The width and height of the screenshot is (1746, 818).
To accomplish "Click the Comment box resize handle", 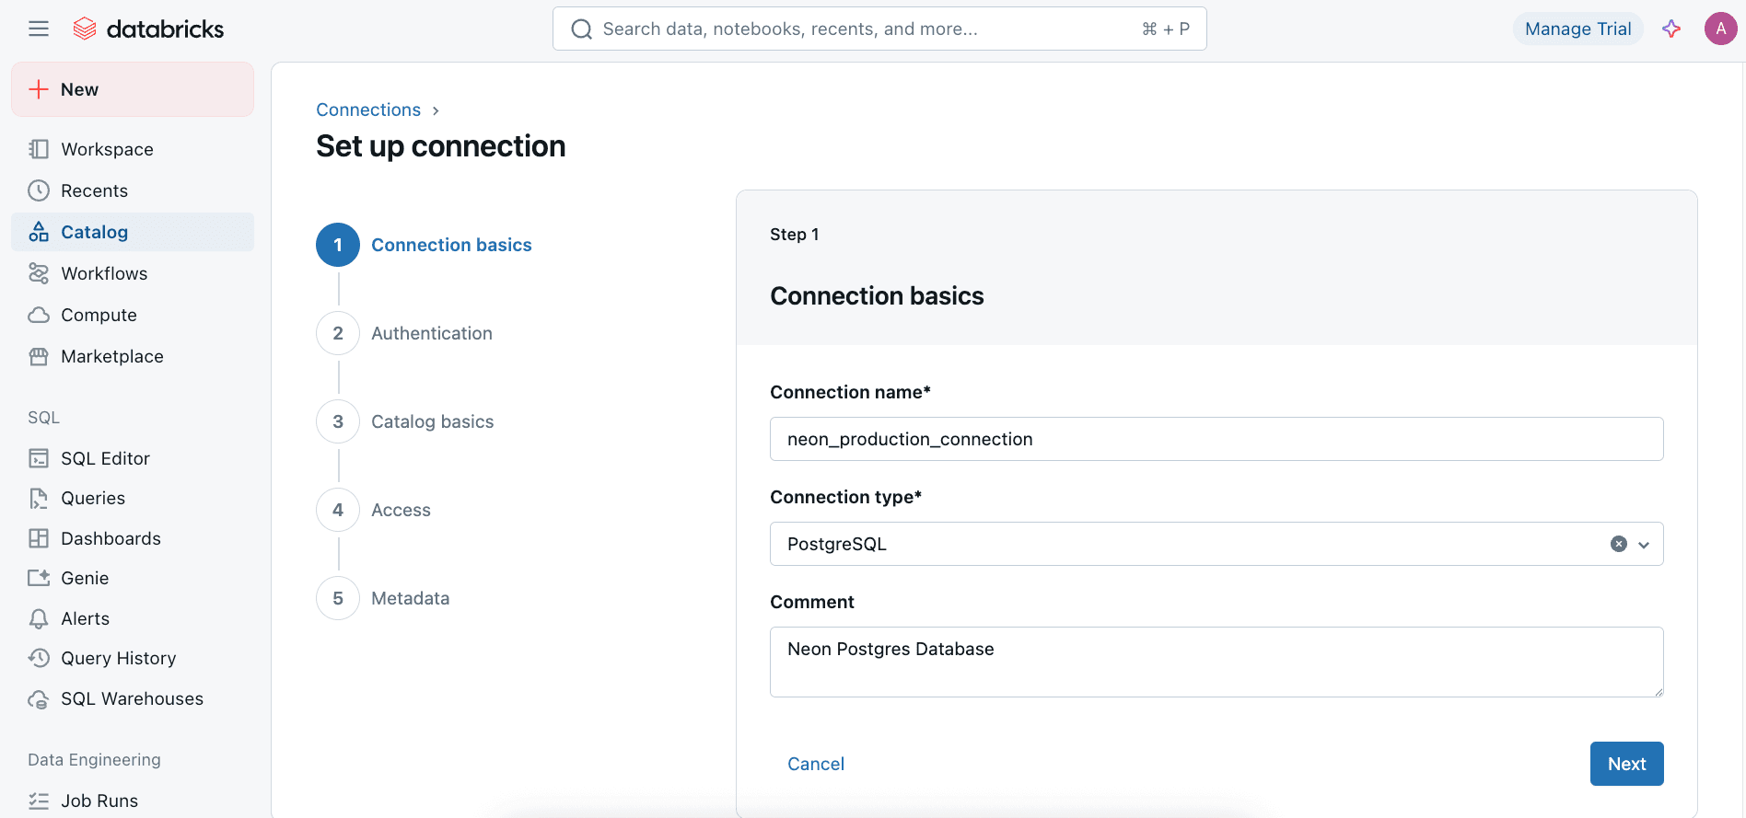I will pyautogui.click(x=1658, y=691).
